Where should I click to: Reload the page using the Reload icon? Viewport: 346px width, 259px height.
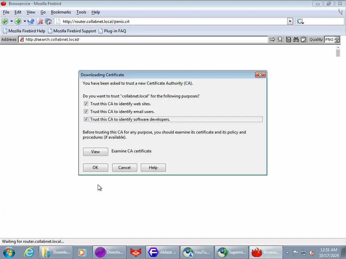pyautogui.click(x=31, y=21)
